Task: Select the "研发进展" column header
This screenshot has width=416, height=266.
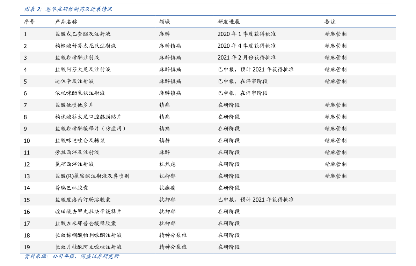Action: tap(229, 22)
